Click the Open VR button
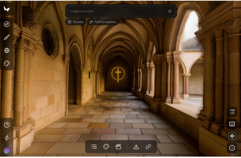241x158 pixels. click(232, 112)
